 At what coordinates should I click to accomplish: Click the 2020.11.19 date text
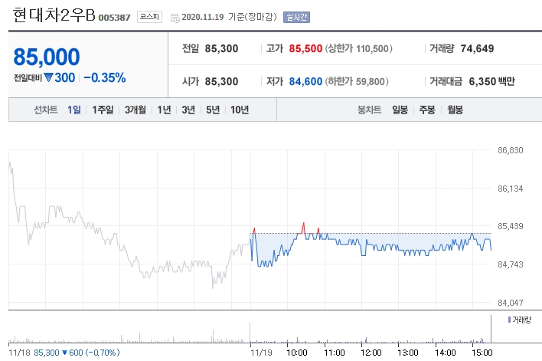[203, 17]
